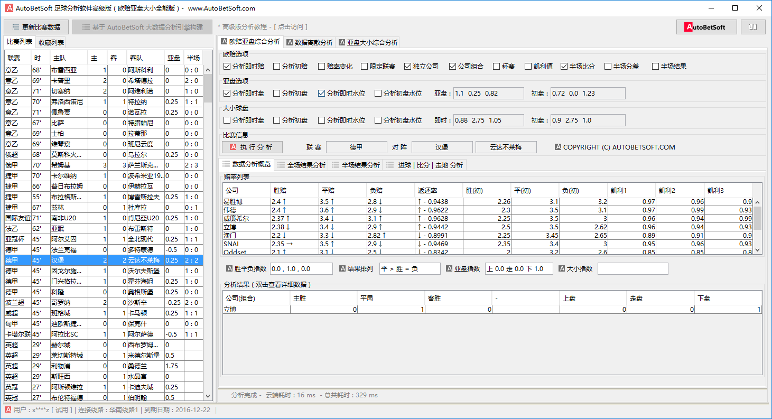
Task: Uncheck the 半场比分 checkbox
Action: [x=564, y=67]
